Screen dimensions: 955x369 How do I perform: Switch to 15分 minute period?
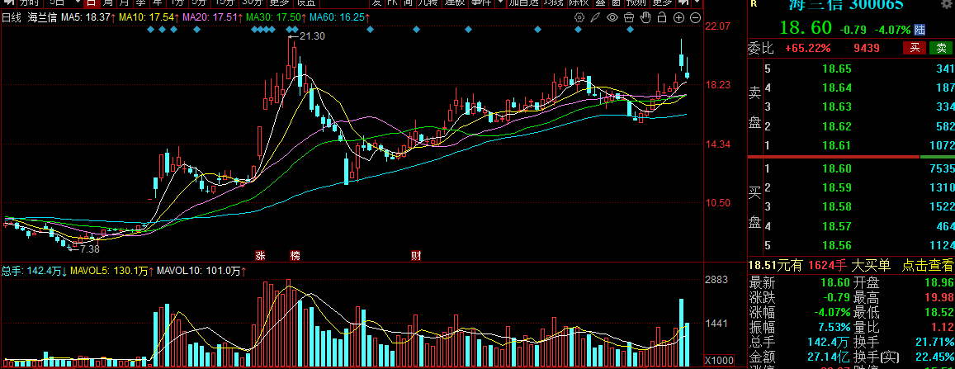click(x=225, y=3)
